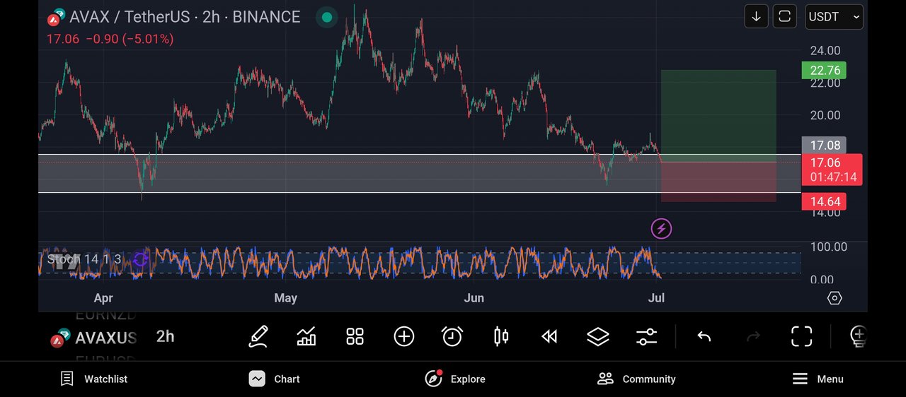Click the Jun label on time axis

474,298
